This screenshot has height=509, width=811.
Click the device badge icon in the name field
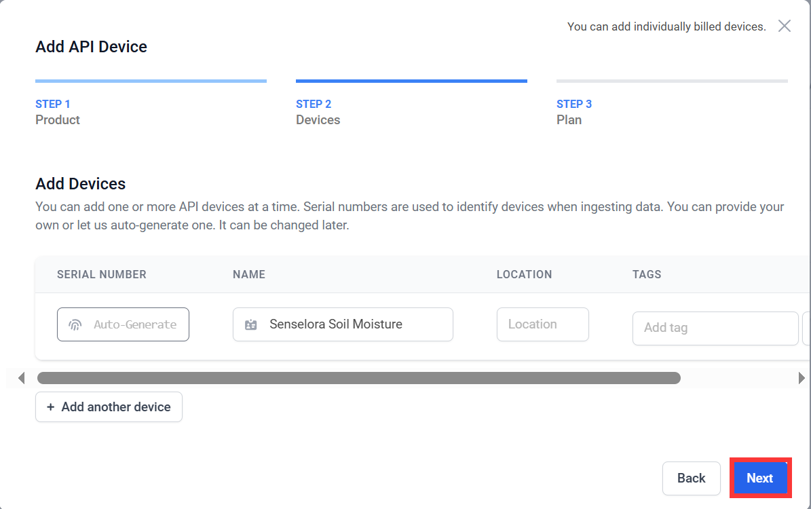click(251, 325)
